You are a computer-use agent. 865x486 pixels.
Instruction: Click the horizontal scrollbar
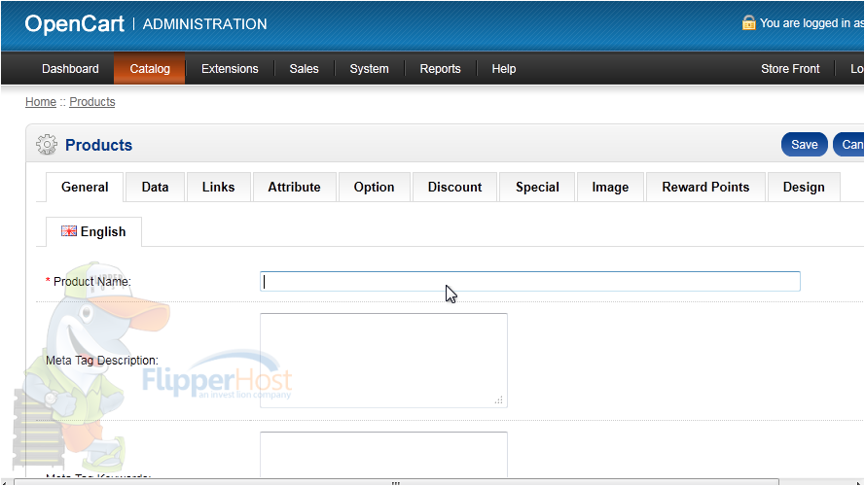(x=396, y=482)
